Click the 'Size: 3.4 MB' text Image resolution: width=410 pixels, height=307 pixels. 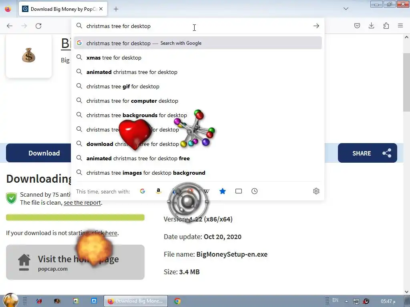[x=181, y=272]
